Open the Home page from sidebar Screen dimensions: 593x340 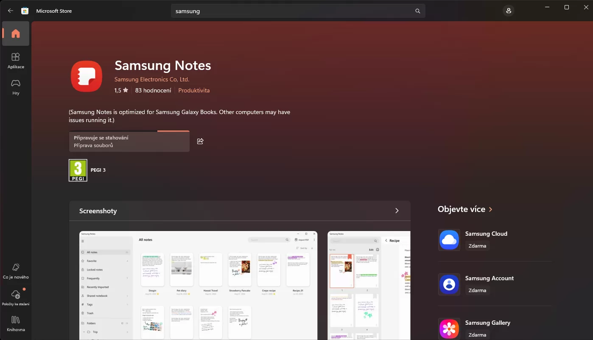[16, 34]
